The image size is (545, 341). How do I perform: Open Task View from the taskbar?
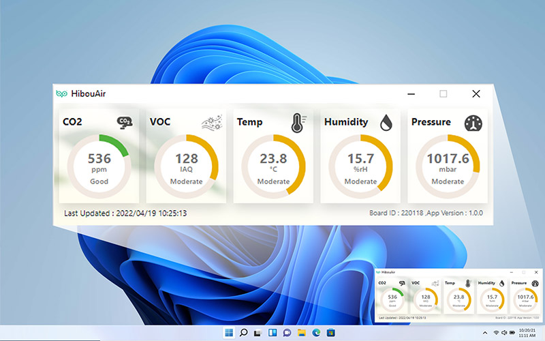click(258, 333)
